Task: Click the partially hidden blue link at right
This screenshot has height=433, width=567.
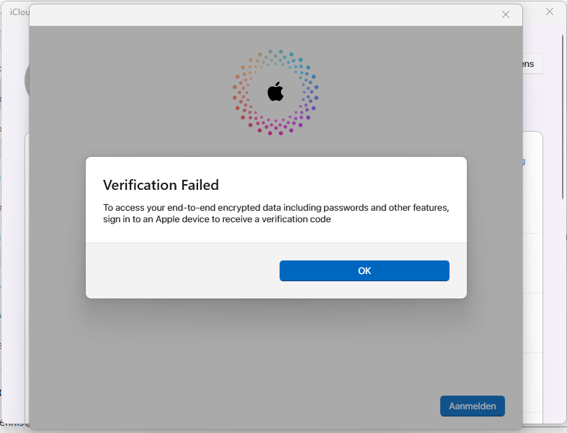Action: (x=524, y=161)
